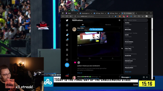Switch to the Twitch browser tab

72,13
